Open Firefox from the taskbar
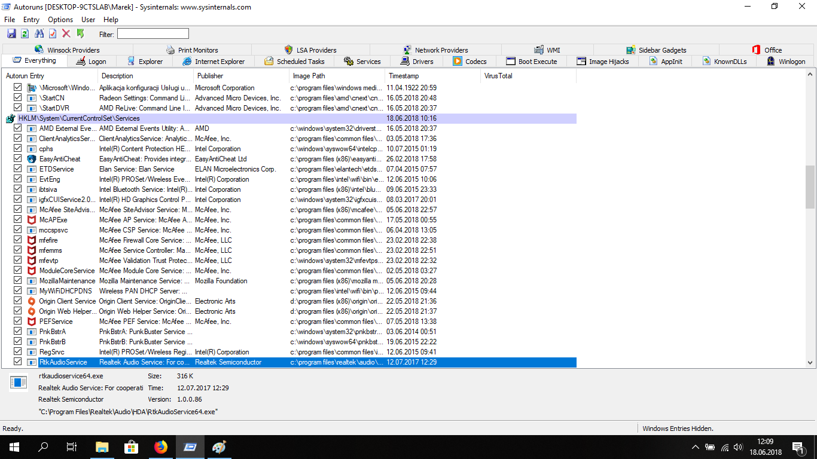Image resolution: width=817 pixels, height=459 pixels. [x=161, y=447]
